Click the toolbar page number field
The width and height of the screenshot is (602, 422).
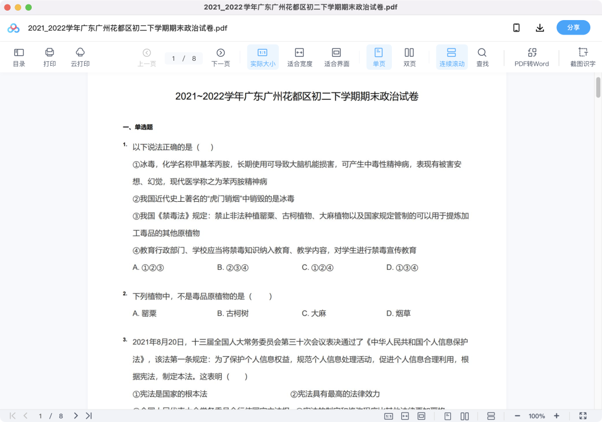(173, 59)
